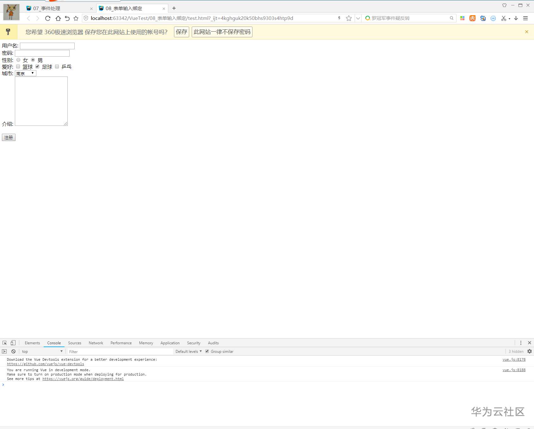Open the Application tab in DevTools
The width and height of the screenshot is (534, 429).
pos(170,343)
